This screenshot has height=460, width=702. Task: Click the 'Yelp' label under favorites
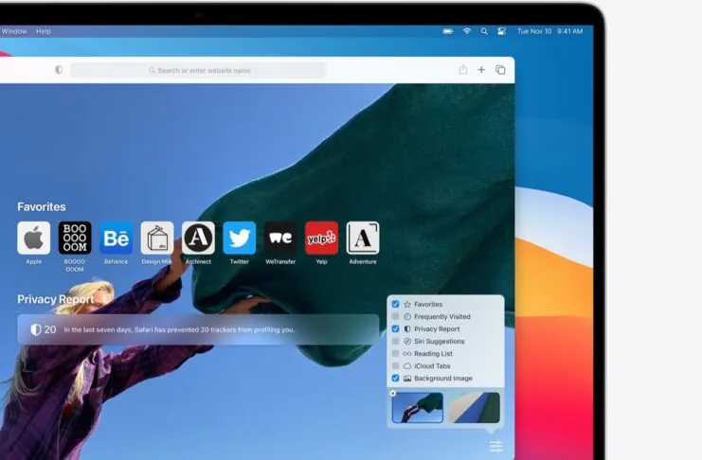coord(321,261)
